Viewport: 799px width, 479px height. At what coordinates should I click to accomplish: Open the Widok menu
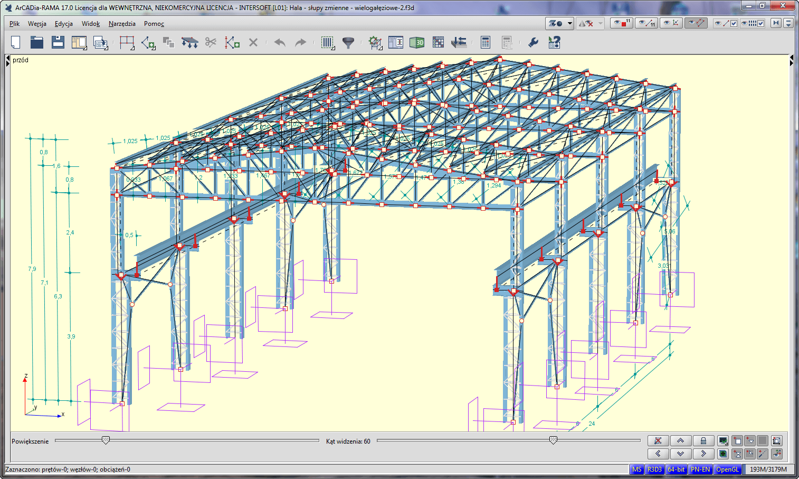pos(90,23)
